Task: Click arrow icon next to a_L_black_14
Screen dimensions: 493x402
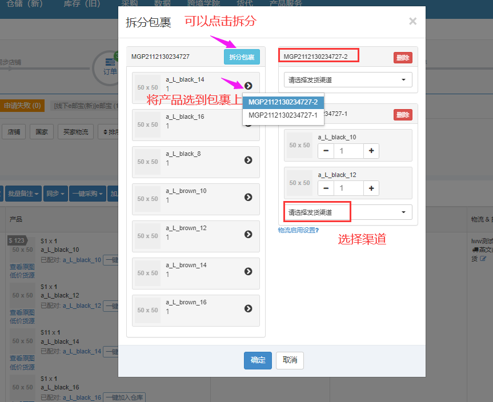Action: tap(248, 86)
